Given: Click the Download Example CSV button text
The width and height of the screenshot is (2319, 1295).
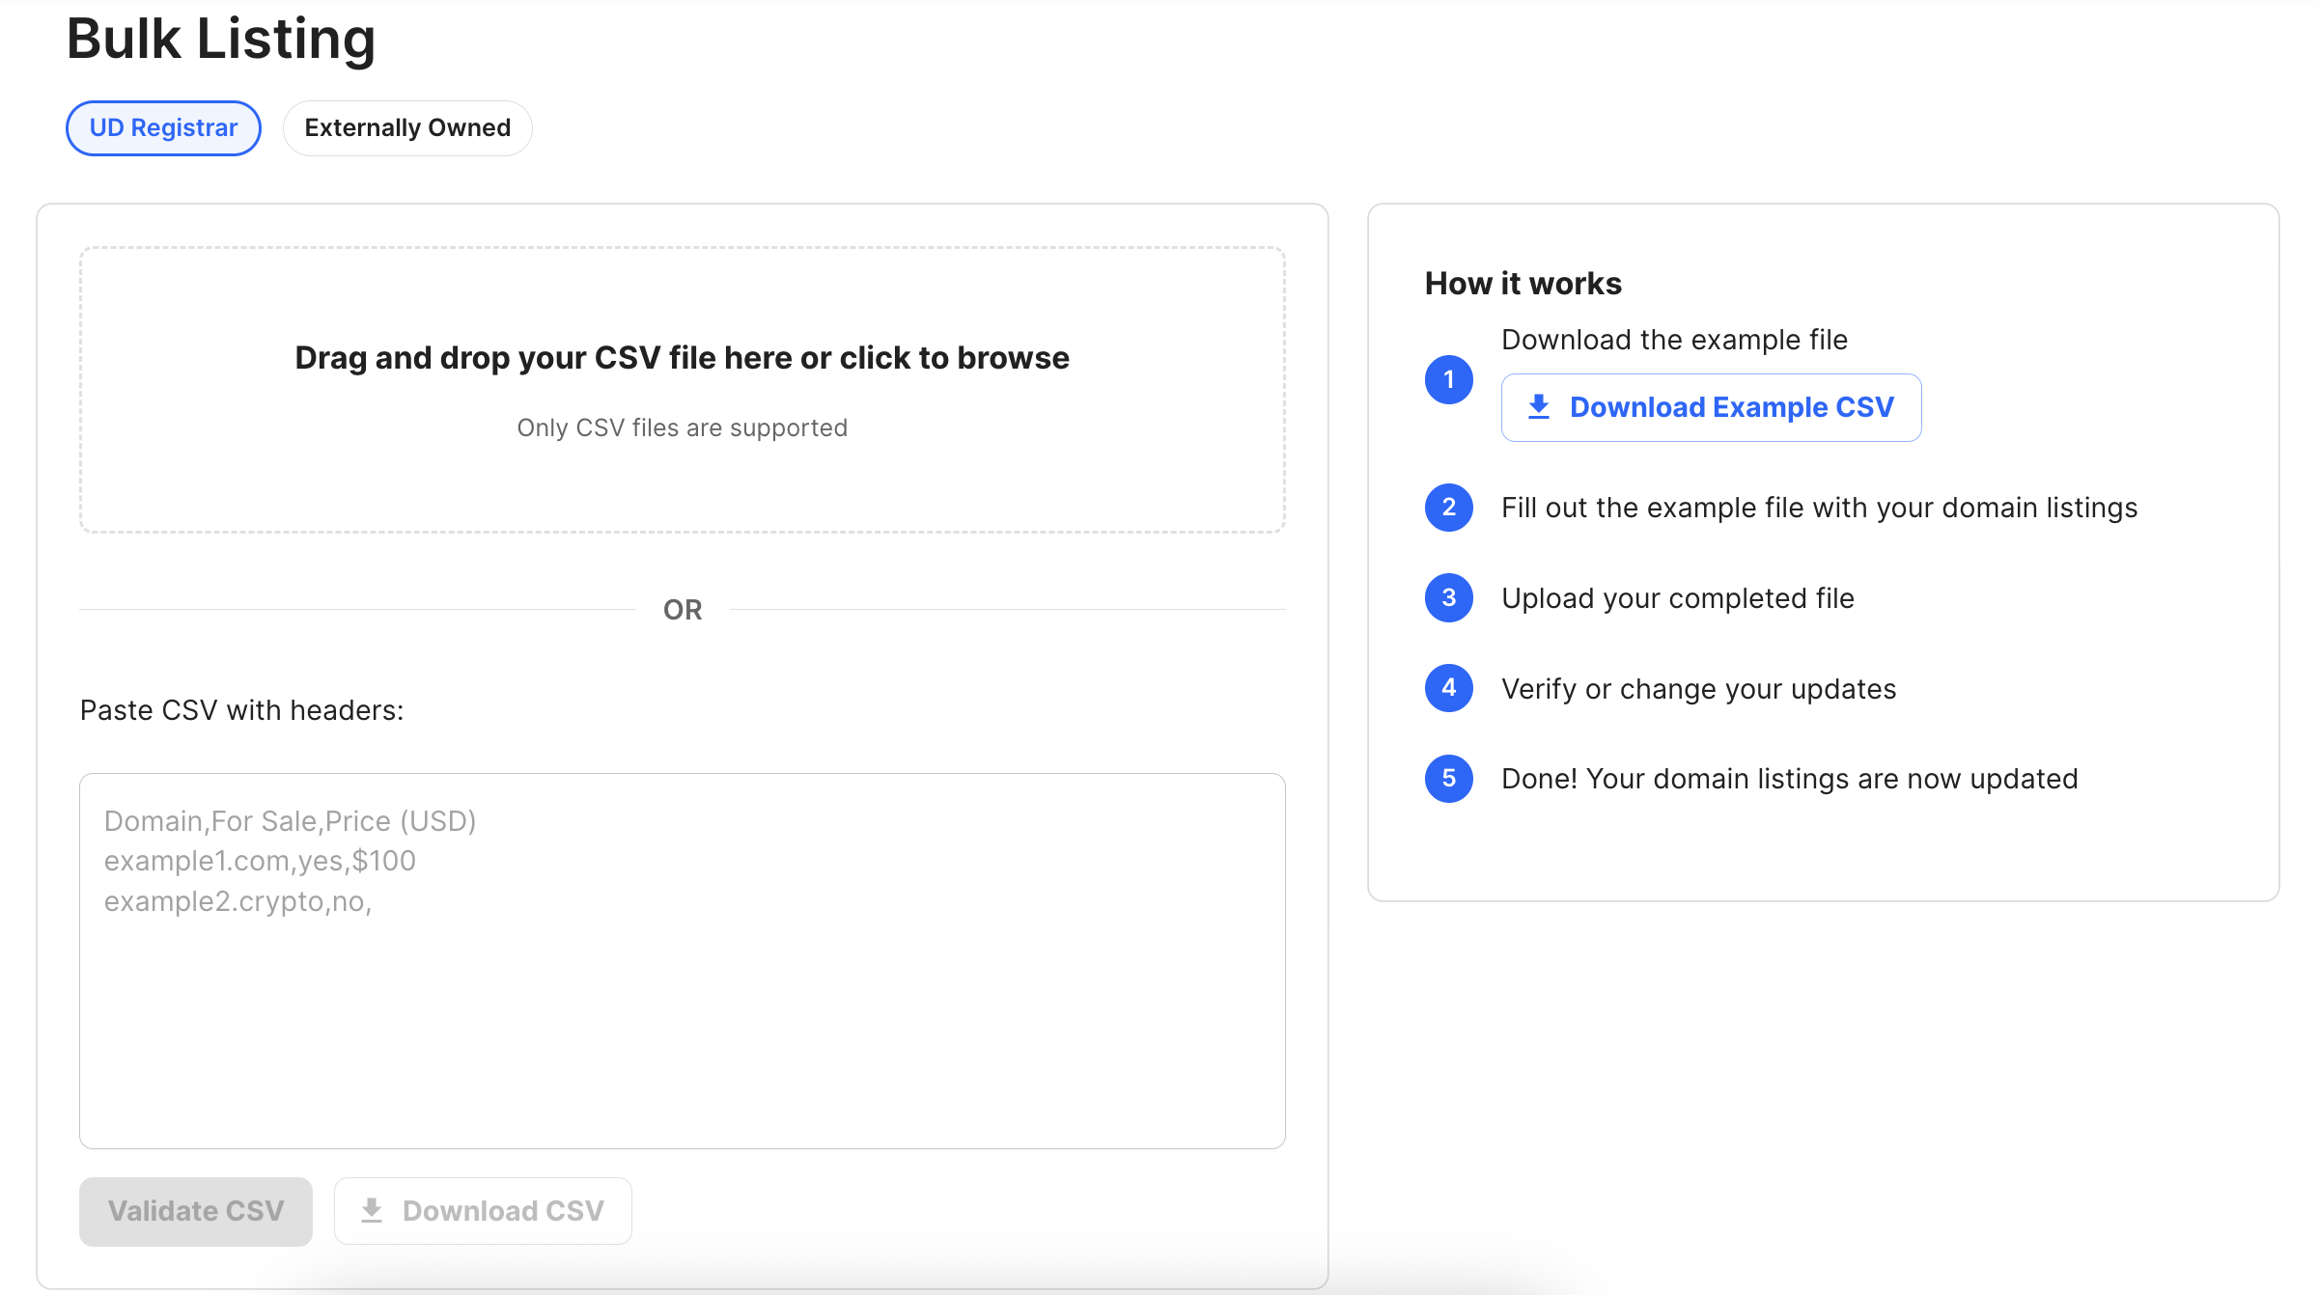Looking at the screenshot, I should pos(1731,407).
